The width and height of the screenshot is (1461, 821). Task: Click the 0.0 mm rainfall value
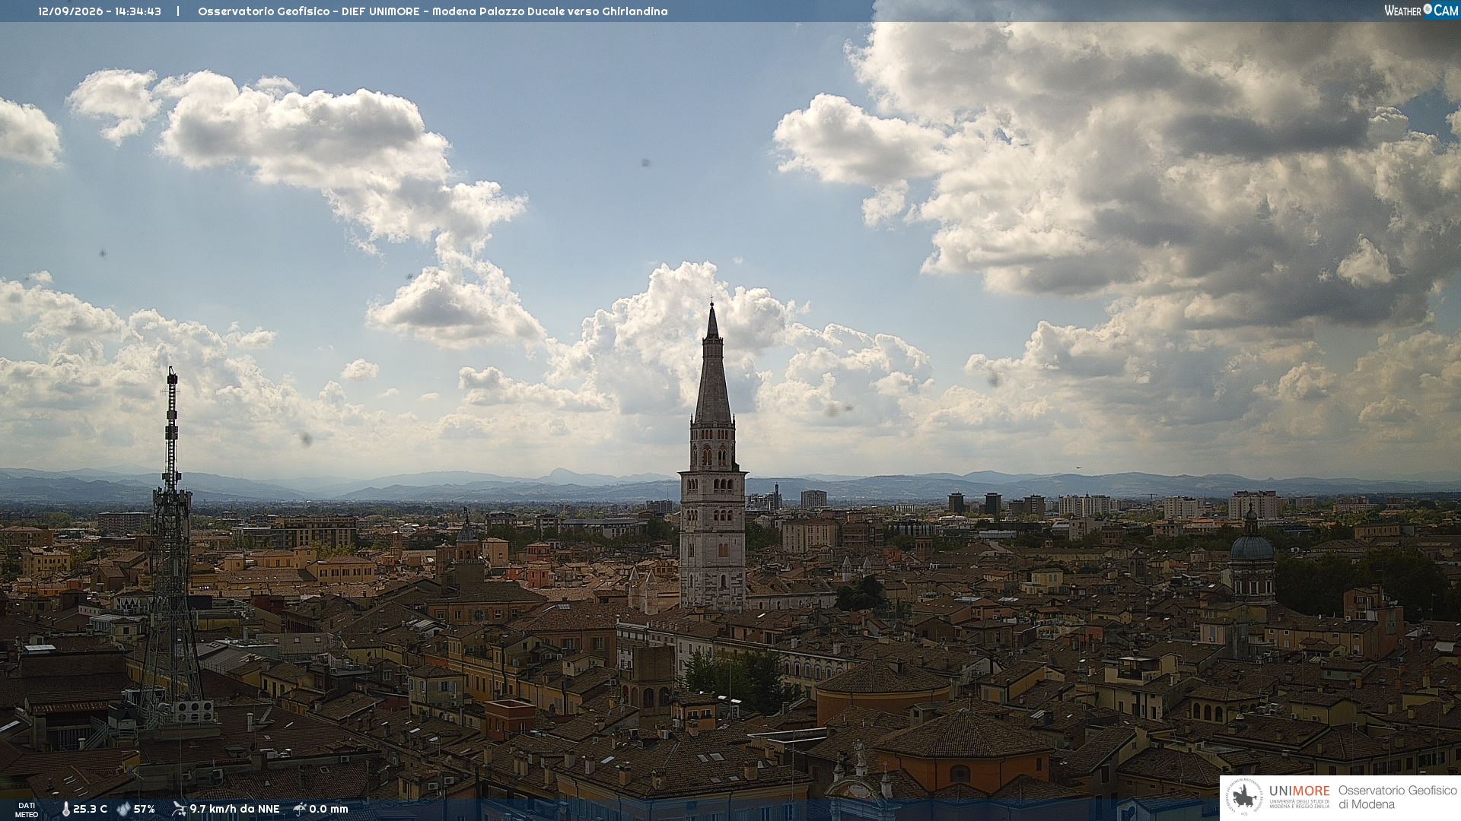coord(329,810)
